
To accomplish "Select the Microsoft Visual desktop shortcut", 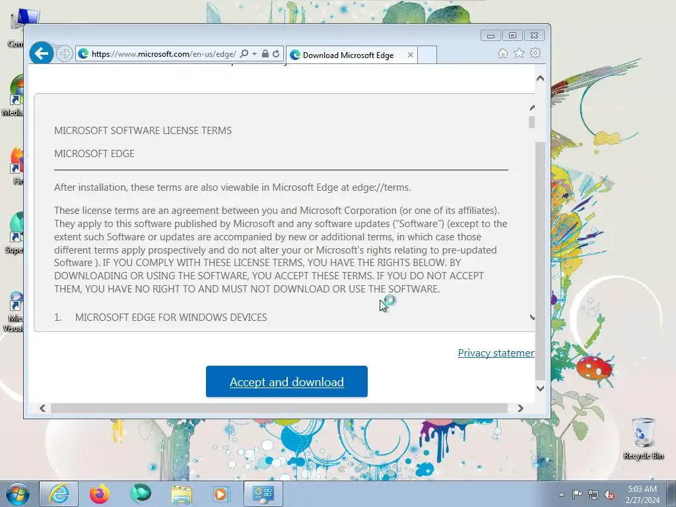I will click(x=13, y=312).
